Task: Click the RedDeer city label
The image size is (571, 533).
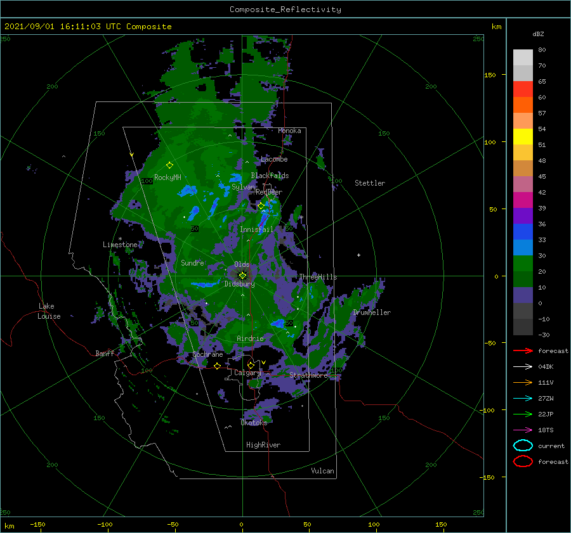Action: [269, 192]
